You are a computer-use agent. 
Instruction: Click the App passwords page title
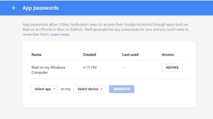click(41, 8)
